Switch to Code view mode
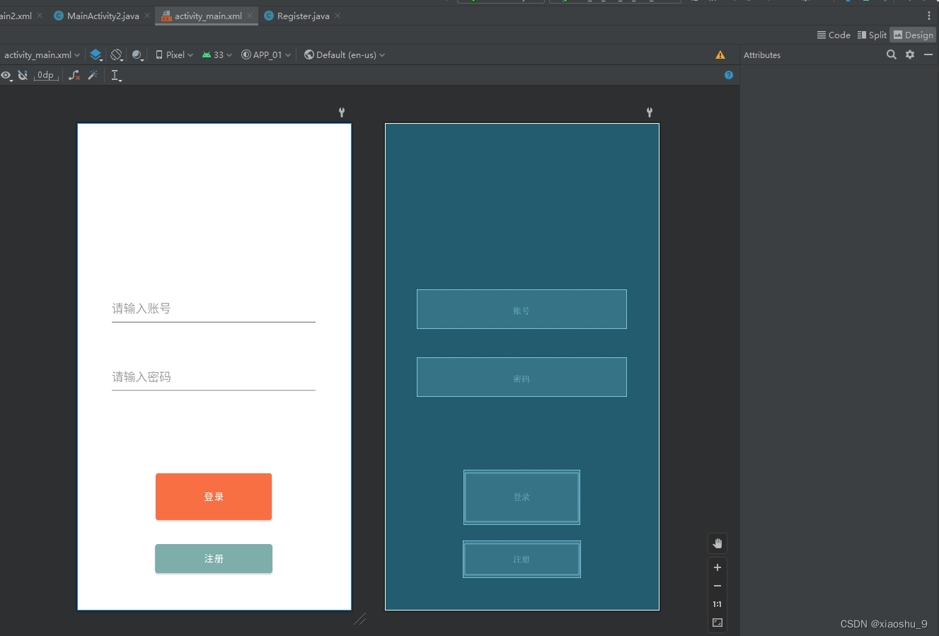This screenshot has width=939, height=636. 834,35
